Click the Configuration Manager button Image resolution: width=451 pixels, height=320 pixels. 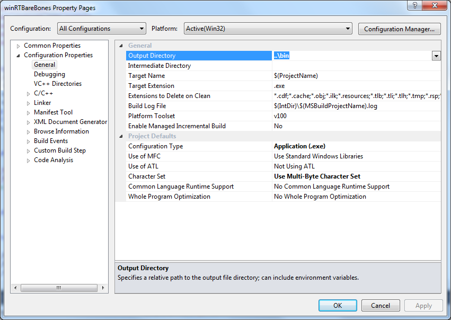[x=400, y=29]
